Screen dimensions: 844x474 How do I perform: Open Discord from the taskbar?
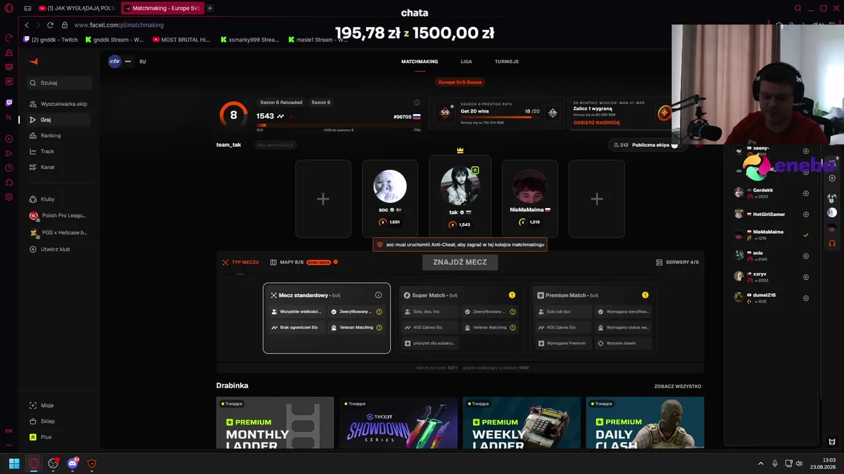73,463
